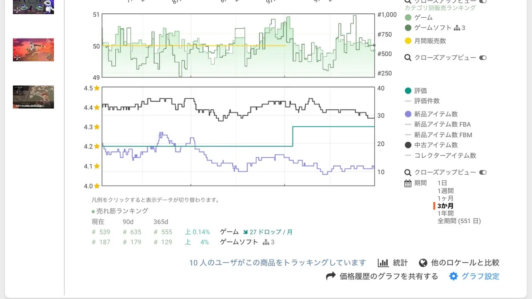Click the drop arrow icon before 27 ドロップ
Image resolution: width=532 pixels, height=299 pixels.
pos(246,232)
